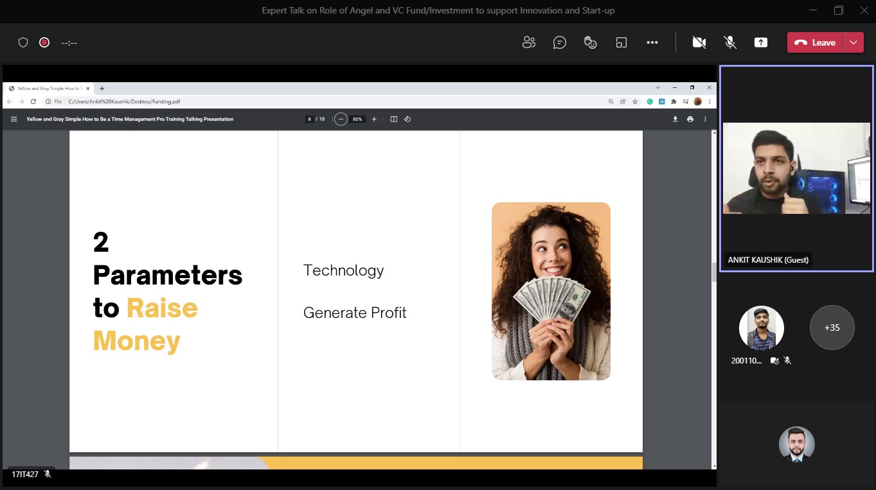Click the 200110 participant avatar
This screenshot has height=490, width=876.
[x=761, y=328]
